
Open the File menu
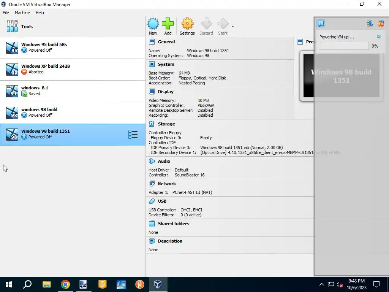click(6, 13)
